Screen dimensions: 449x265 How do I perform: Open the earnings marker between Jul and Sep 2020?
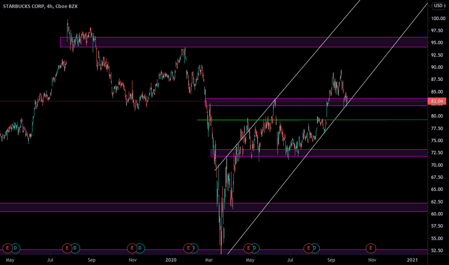(x=308, y=248)
